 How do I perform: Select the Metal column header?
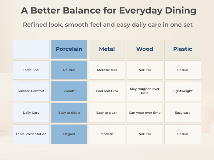pyautogui.click(x=107, y=49)
